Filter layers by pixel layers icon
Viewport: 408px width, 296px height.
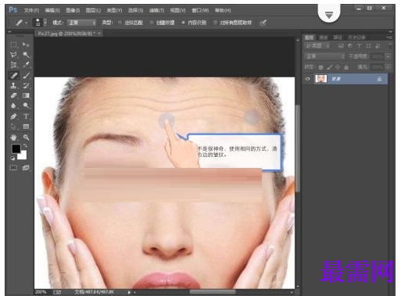pyautogui.click(x=341, y=46)
